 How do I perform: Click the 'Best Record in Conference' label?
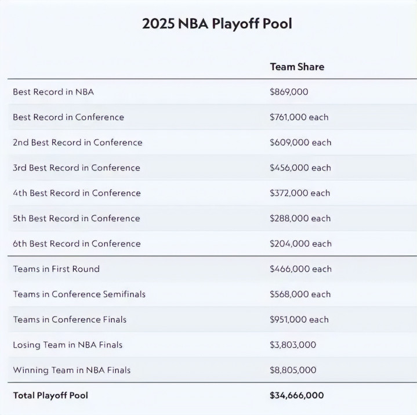point(68,117)
